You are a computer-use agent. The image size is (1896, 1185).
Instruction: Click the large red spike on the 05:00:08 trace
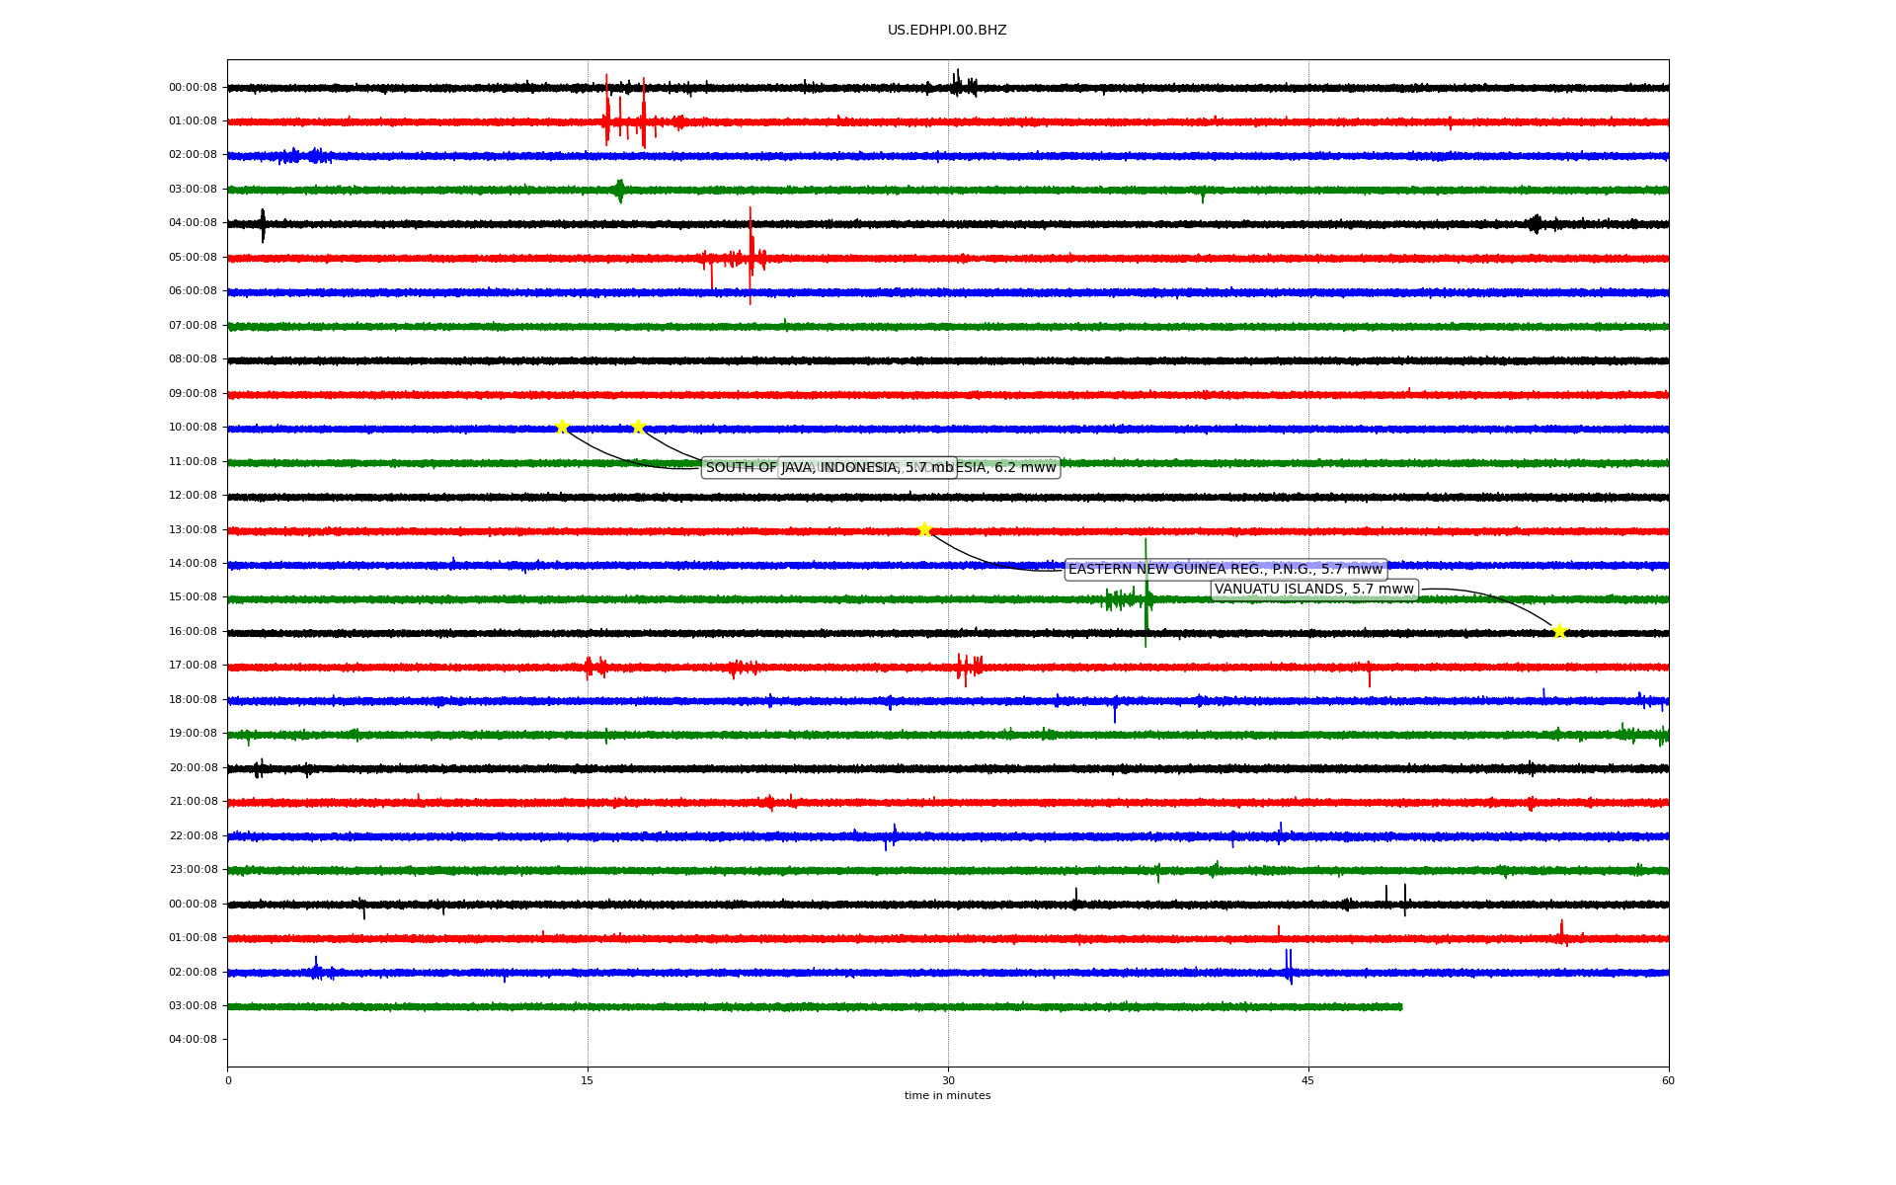pyautogui.click(x=750, y=256)
